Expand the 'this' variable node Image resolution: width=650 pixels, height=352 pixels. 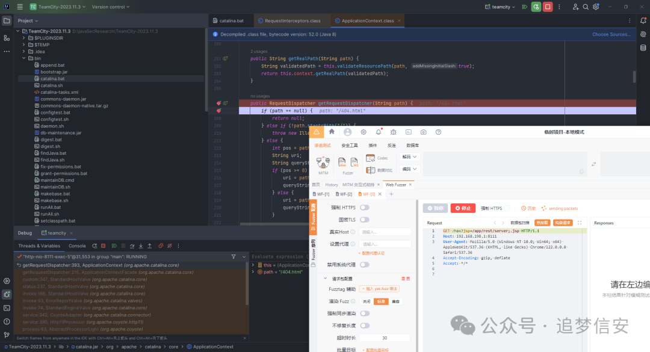coord(253,265)
